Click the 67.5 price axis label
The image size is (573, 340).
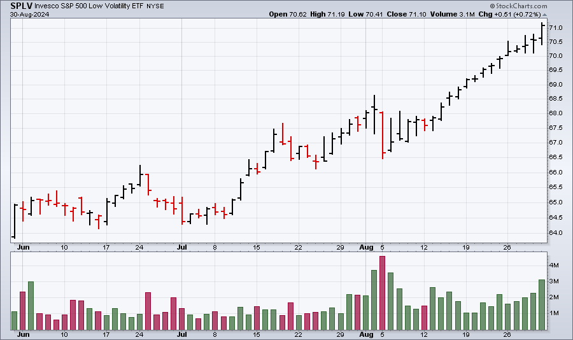(x=555, y=128)
